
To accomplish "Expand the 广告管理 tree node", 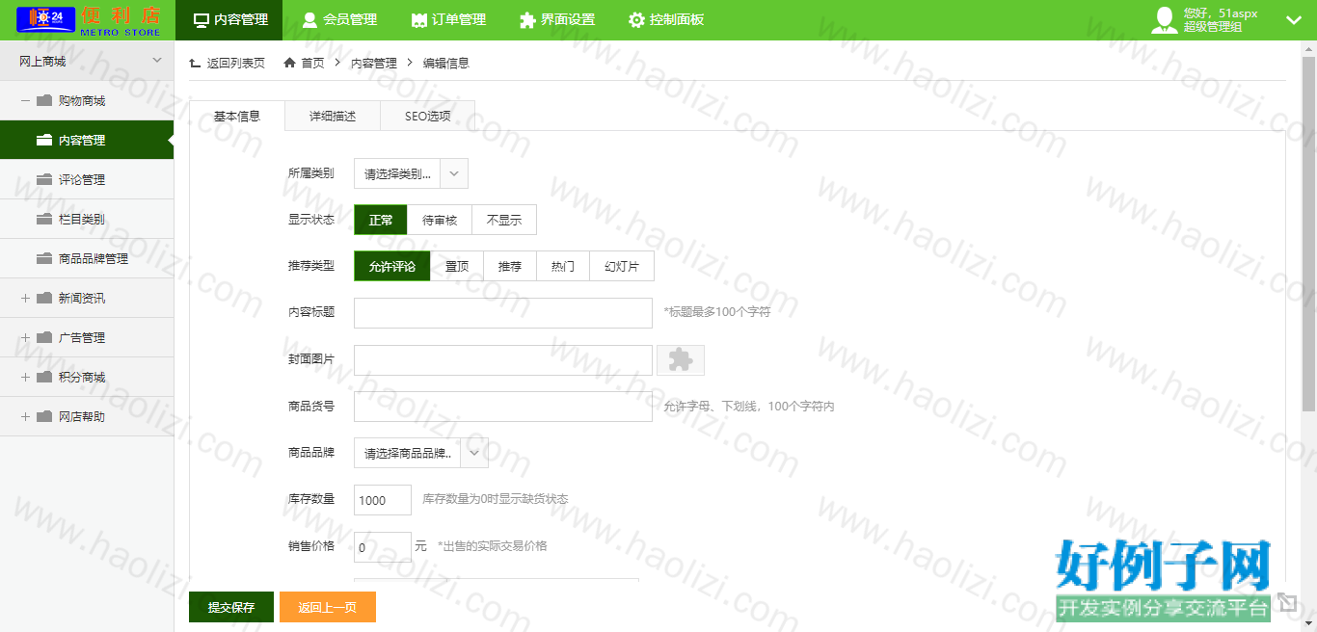I will coord(25,337).
